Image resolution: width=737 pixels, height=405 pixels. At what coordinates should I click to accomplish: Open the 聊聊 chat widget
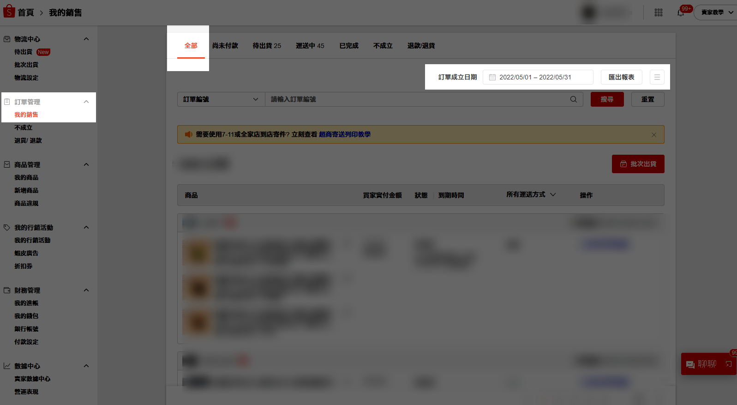[x=701, y=364]
